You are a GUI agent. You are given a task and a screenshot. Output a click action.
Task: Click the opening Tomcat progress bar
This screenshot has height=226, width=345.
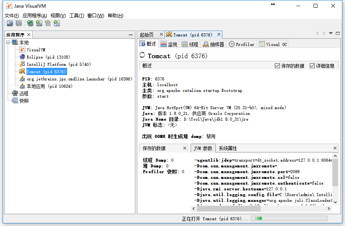pos(289,218)
